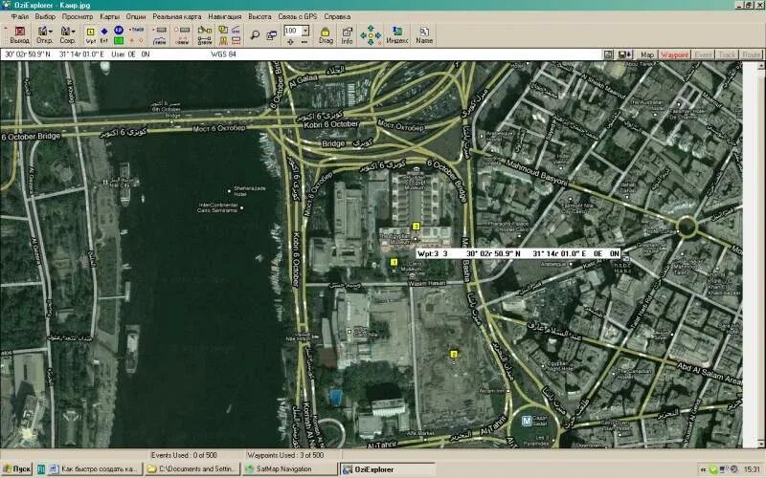Screen dimensions: 766x478
Task: Click the map's vertical scrollbar up arrow
Action: (x=761, y=65)
